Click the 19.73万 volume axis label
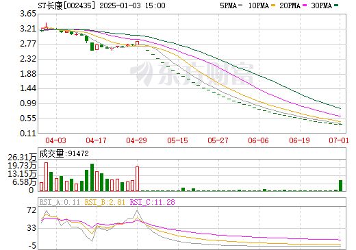 22,166
